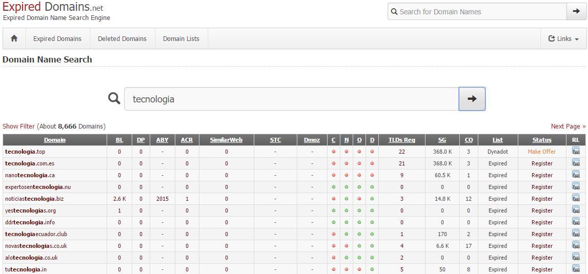
Task: Click Make Offer for tecnologia.top
Action: (x=541, y=152)
